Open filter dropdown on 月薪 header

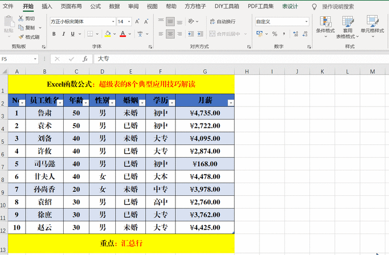[231, 103]
